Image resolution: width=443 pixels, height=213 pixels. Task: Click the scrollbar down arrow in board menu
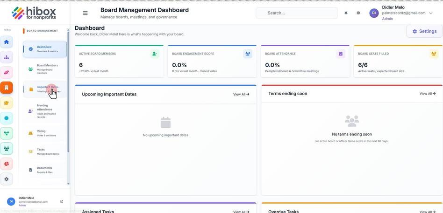point(68,184)
